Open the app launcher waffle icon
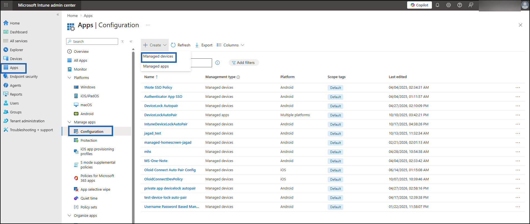 (x=6, y=5)
